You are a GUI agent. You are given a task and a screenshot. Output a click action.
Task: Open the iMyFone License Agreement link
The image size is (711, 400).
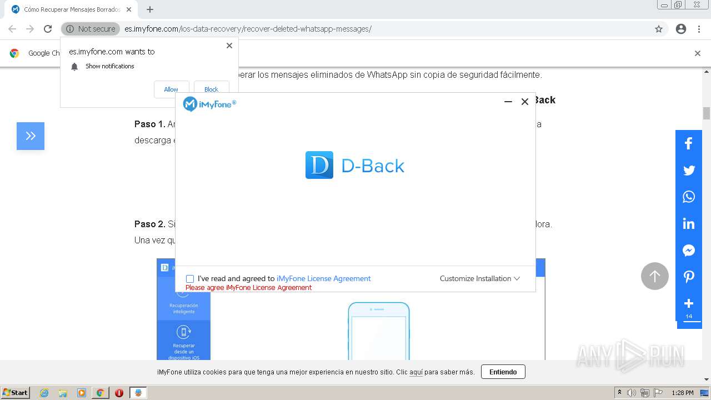[x=323, y=279]
